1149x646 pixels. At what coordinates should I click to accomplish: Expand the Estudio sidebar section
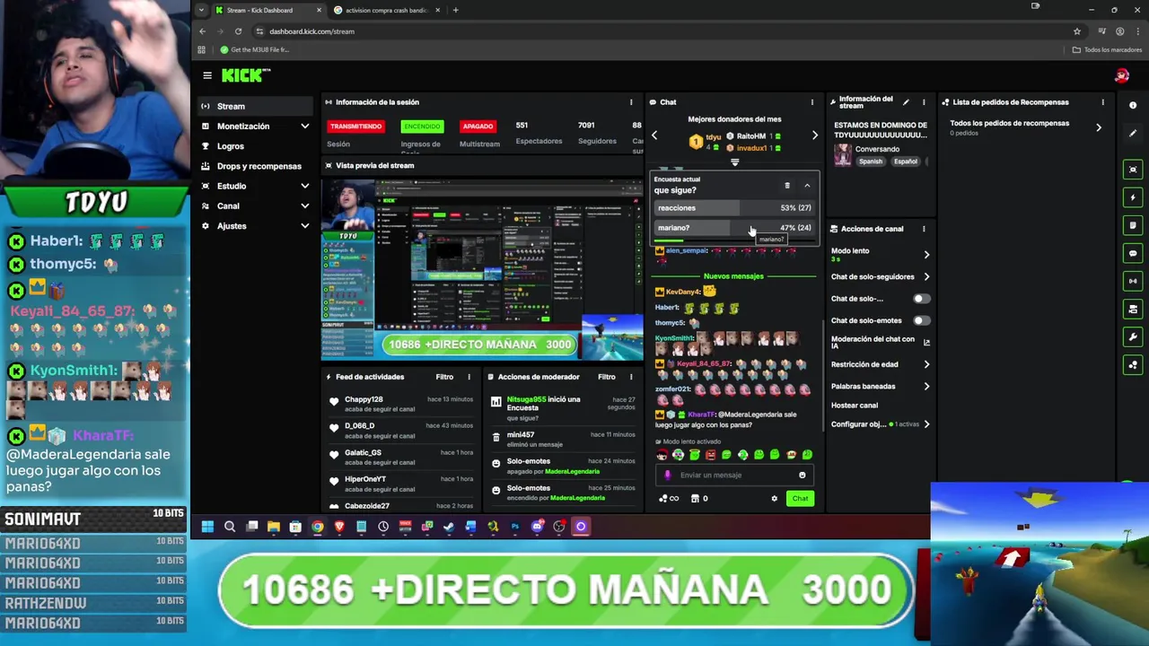305,186
